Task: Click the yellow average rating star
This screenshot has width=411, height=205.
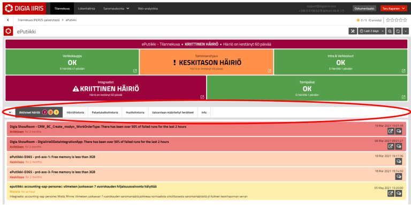Action: pos(358,20)
